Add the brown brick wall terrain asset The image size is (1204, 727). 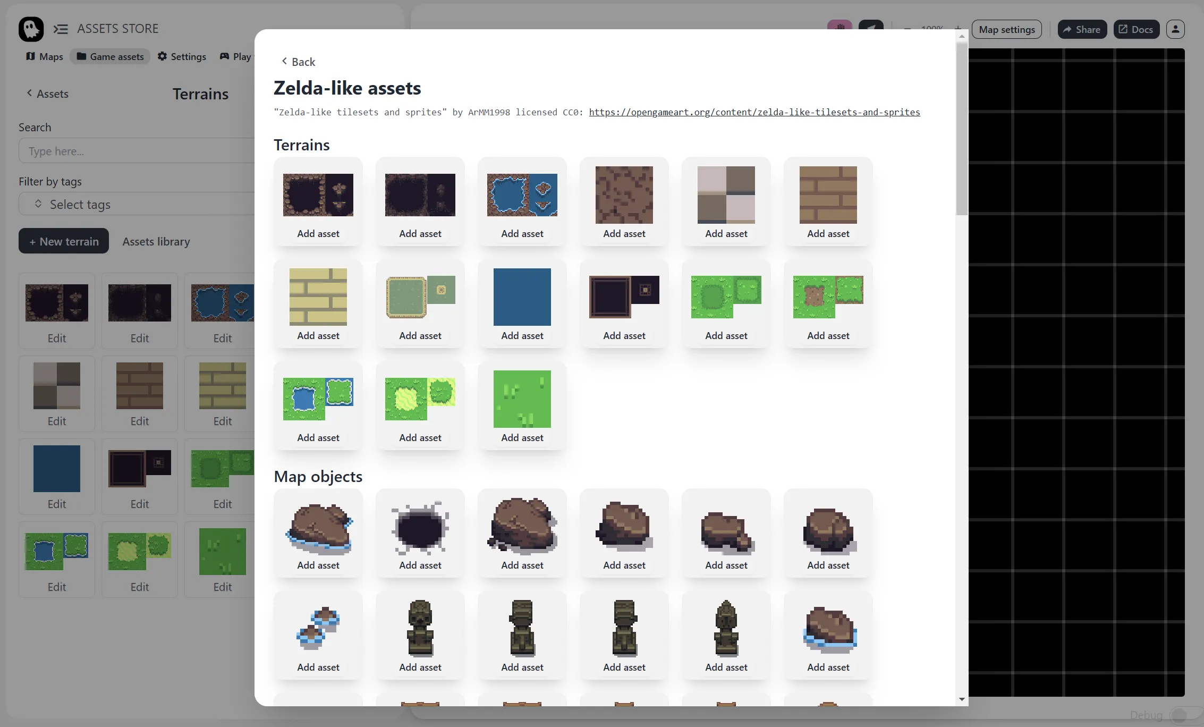828,233
